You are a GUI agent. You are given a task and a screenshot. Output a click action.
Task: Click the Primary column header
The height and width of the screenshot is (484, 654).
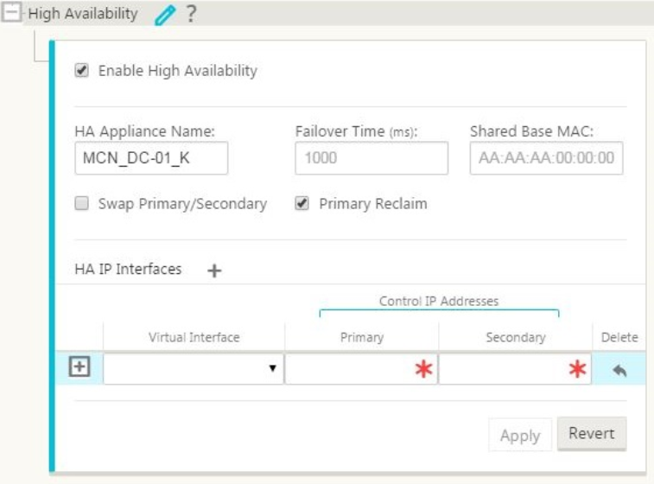coord(362,337)
